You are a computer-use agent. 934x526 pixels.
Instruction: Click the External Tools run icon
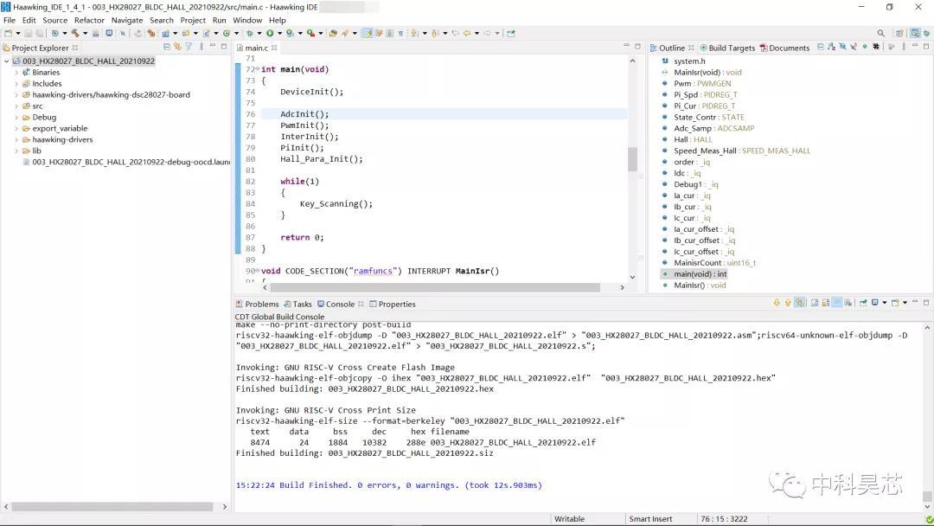[310, 34]
